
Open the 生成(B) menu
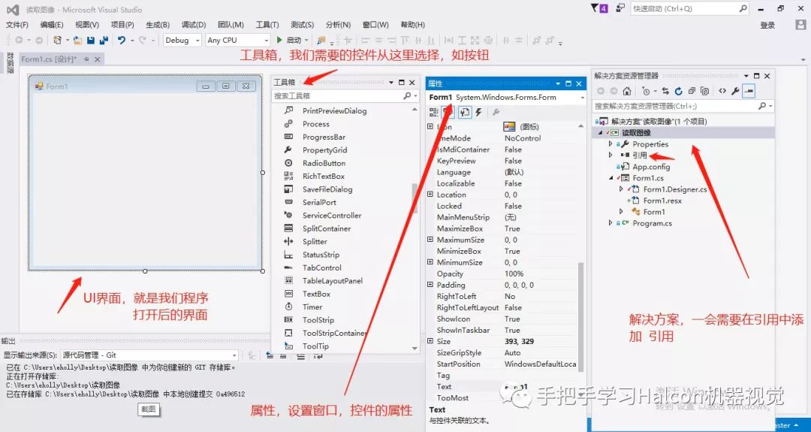tap(157, 25)
